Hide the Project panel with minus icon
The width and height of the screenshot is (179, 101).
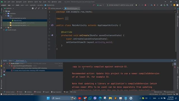[46, 8]
